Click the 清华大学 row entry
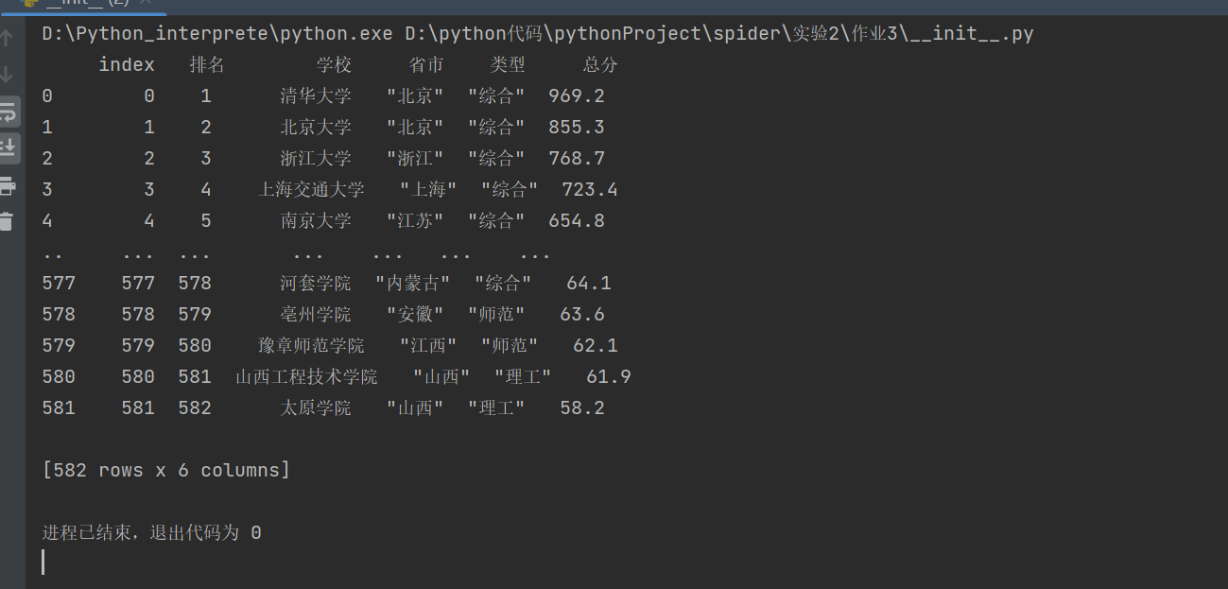 pyautogui.click(x=316, y=96)
